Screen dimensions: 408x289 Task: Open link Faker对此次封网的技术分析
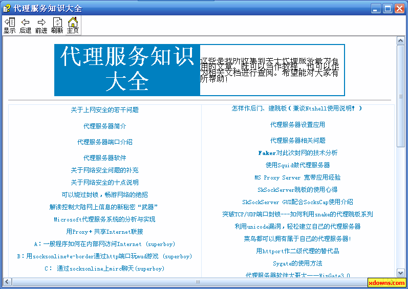coord(297,153)
